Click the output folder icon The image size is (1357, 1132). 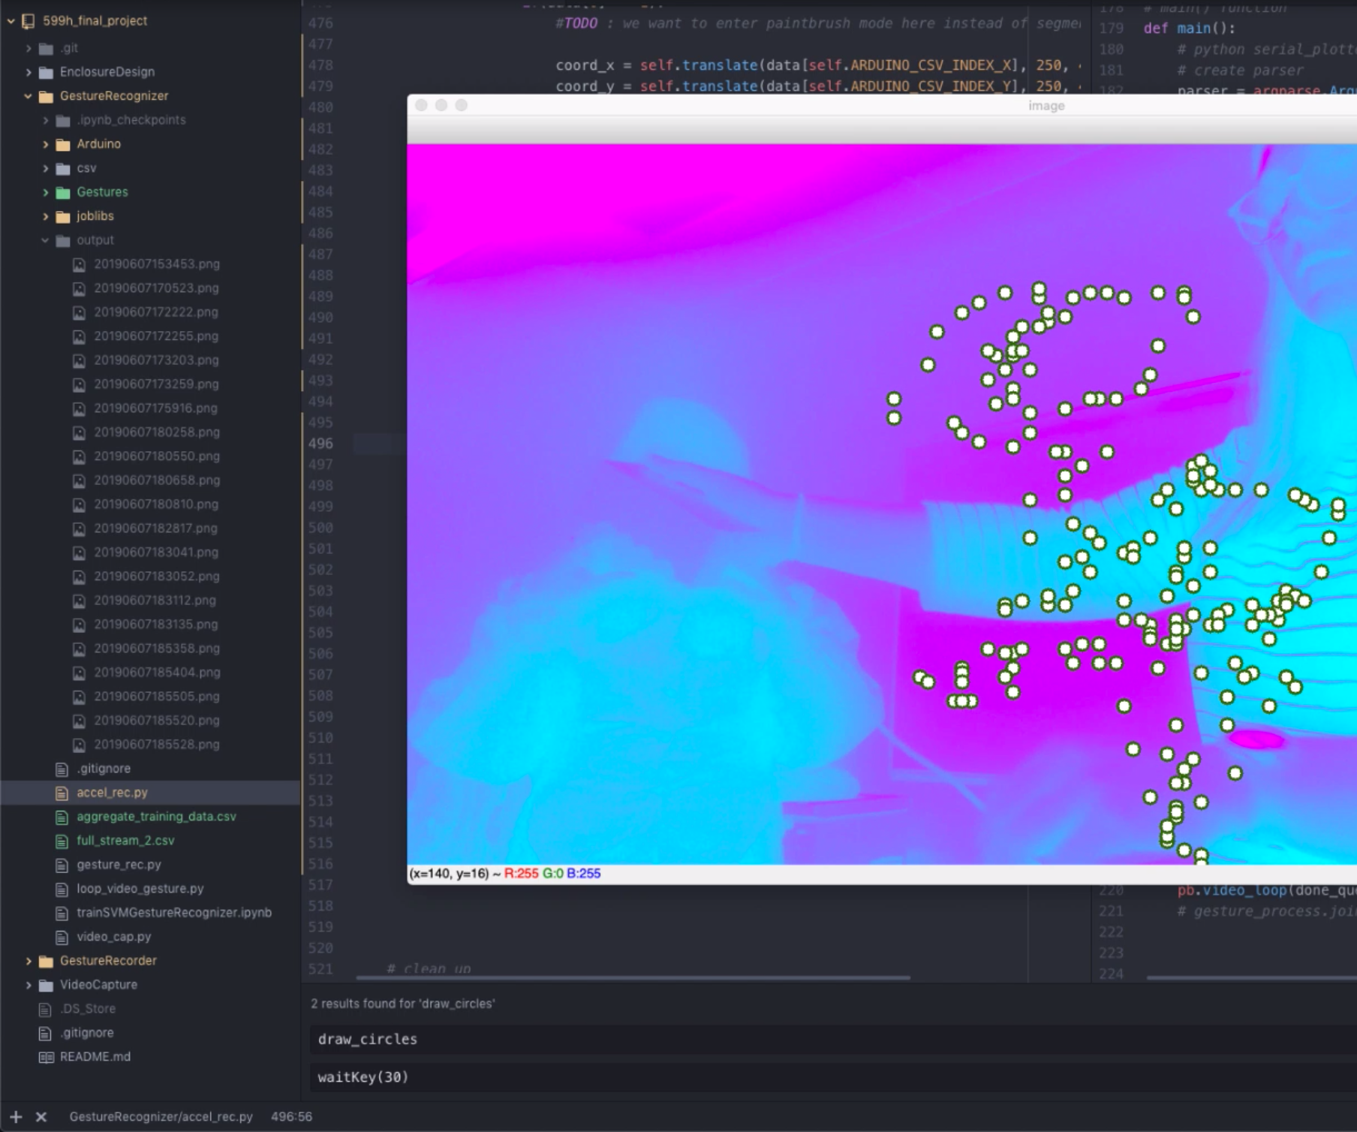point(63,240)
